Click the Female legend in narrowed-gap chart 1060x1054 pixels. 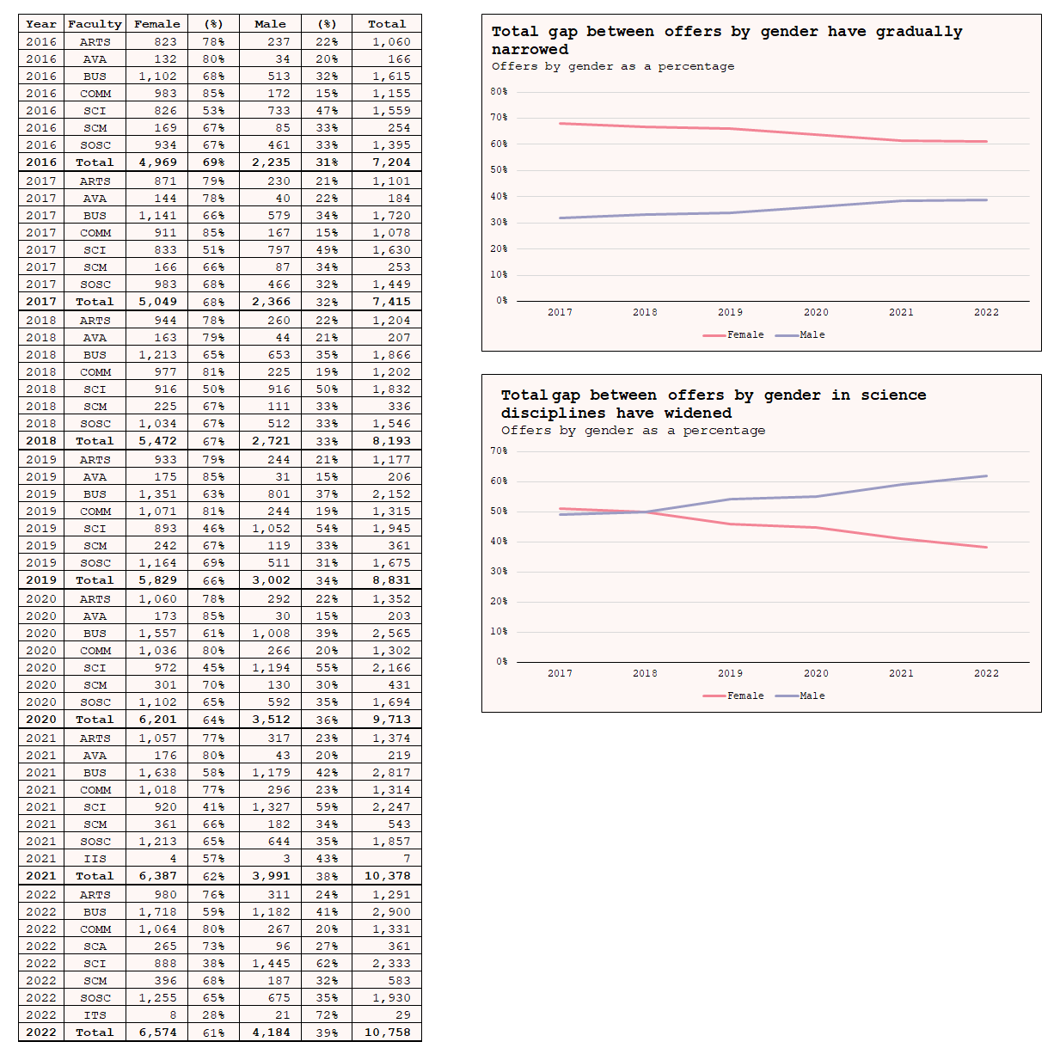tap(733, 335)
